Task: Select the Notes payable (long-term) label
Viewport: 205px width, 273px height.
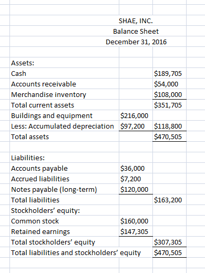Action: click(x=54, y=189)
